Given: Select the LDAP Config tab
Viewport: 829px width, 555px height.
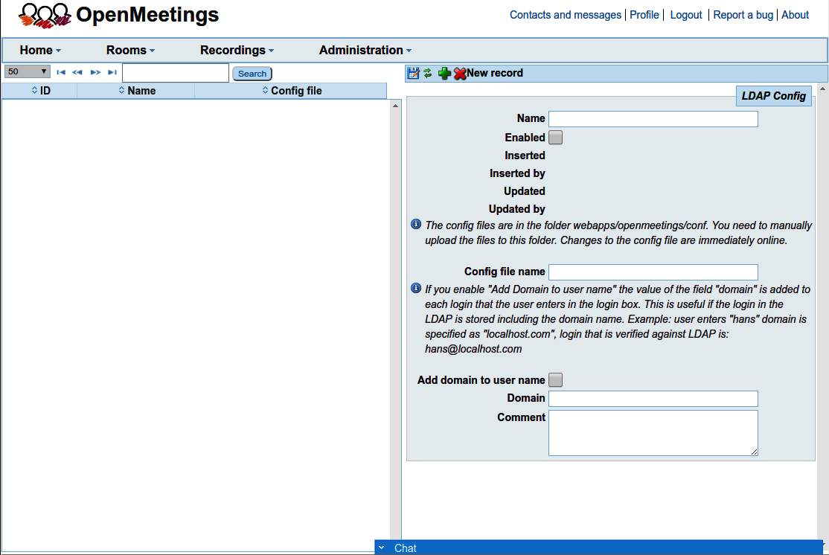Looking at the screenshot, I should [x=773, y=96].
